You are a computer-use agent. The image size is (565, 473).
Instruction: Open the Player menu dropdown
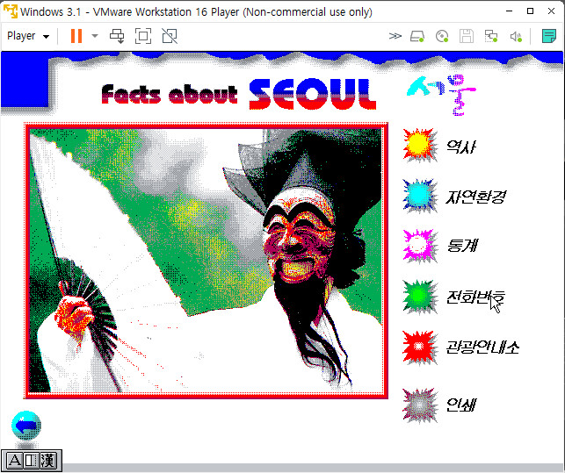point(28,36)
